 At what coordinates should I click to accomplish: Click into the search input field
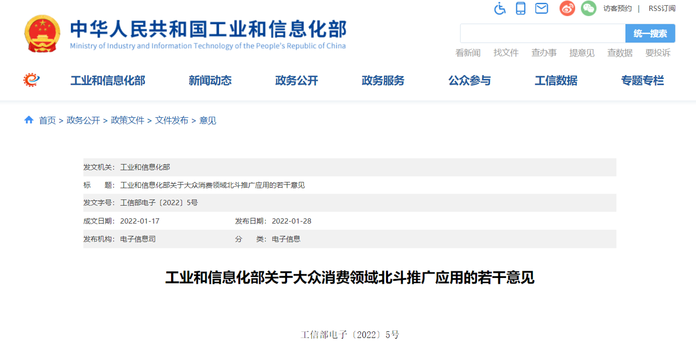(x=542, y=33)
